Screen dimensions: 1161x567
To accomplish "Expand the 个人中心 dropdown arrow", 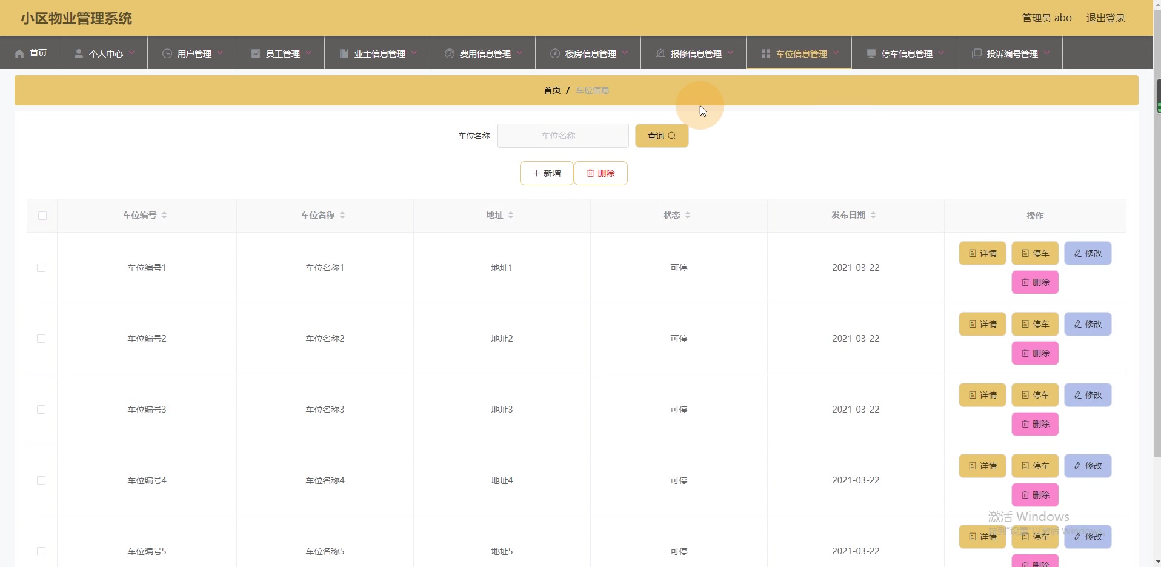I will click(x=131, y=53).
